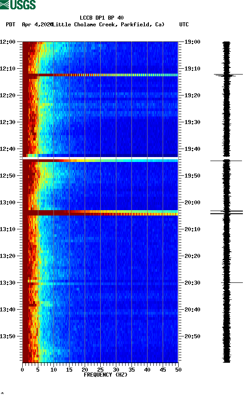Click the 20:30 UTC time label
The width and height of the screenshot is (246, 398).
coord(192,283)
